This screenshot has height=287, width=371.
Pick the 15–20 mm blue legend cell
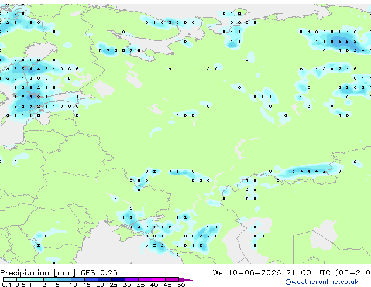[91, 279]
